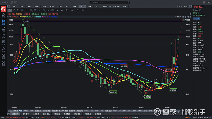The width and height of the screenshot is (212, 119).
Task: Click the panel icon left of 买卖队列
Action: pos(9,114)
